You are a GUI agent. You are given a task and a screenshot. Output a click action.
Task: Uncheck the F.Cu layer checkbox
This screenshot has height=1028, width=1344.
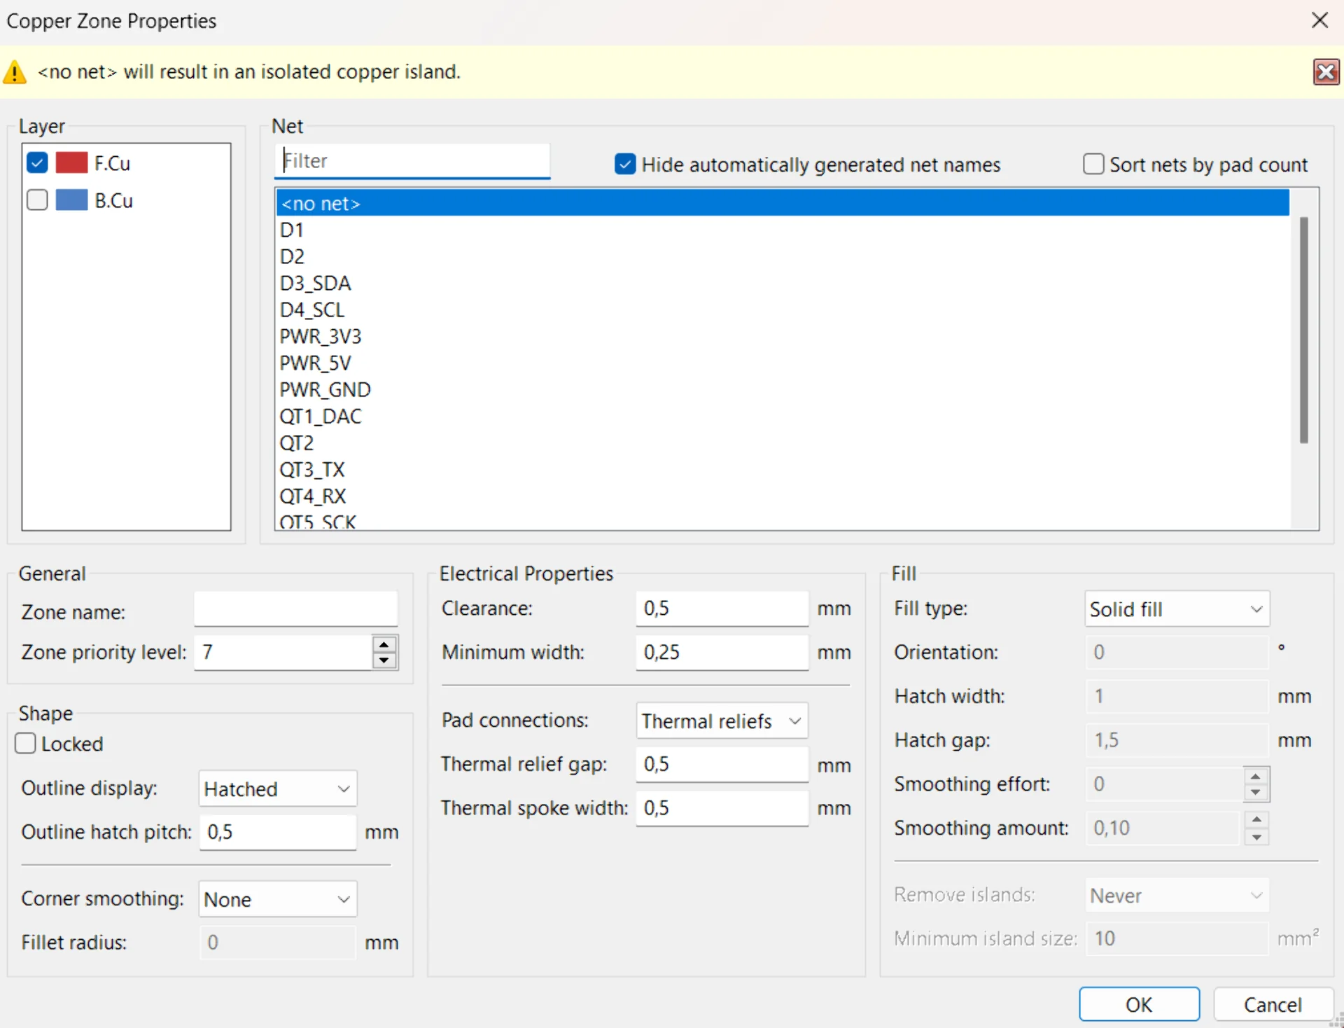click(37, 163)
